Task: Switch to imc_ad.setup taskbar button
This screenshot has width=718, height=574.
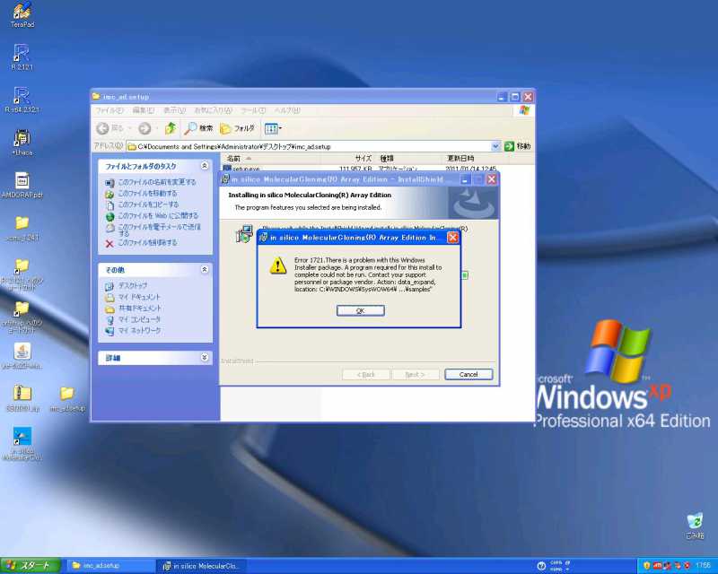Action: tap(109, 566)
